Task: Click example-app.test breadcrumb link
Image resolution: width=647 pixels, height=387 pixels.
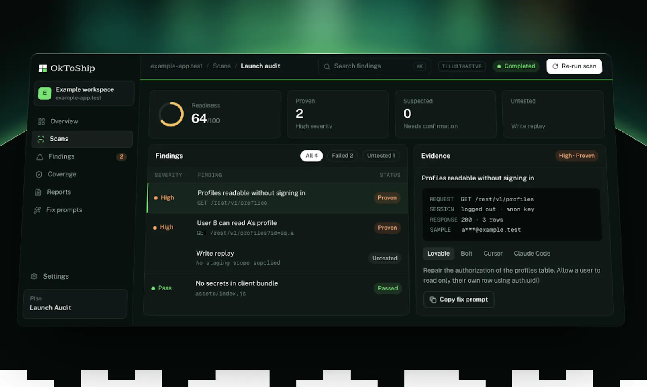Action: pyautogui.click(x=176, y=66)
